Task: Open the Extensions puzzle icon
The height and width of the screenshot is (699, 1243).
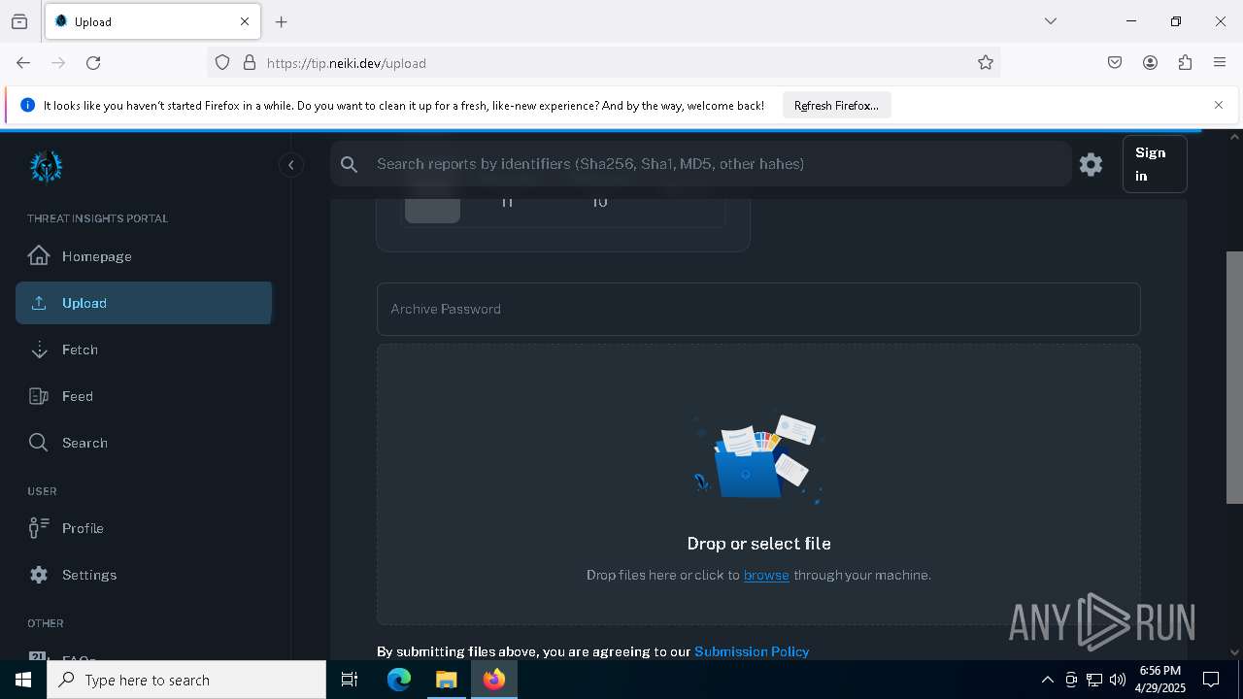Action: [1185, 62]
